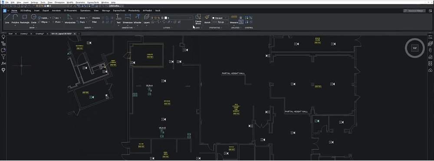434x161 pixels.
Task: Click the Copy tool
Action: [81, 22]
